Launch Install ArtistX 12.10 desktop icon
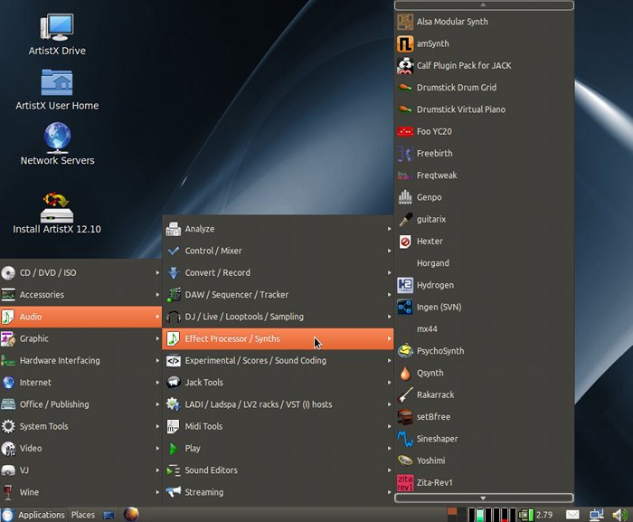633x522 pixels. tap(57, 208)
